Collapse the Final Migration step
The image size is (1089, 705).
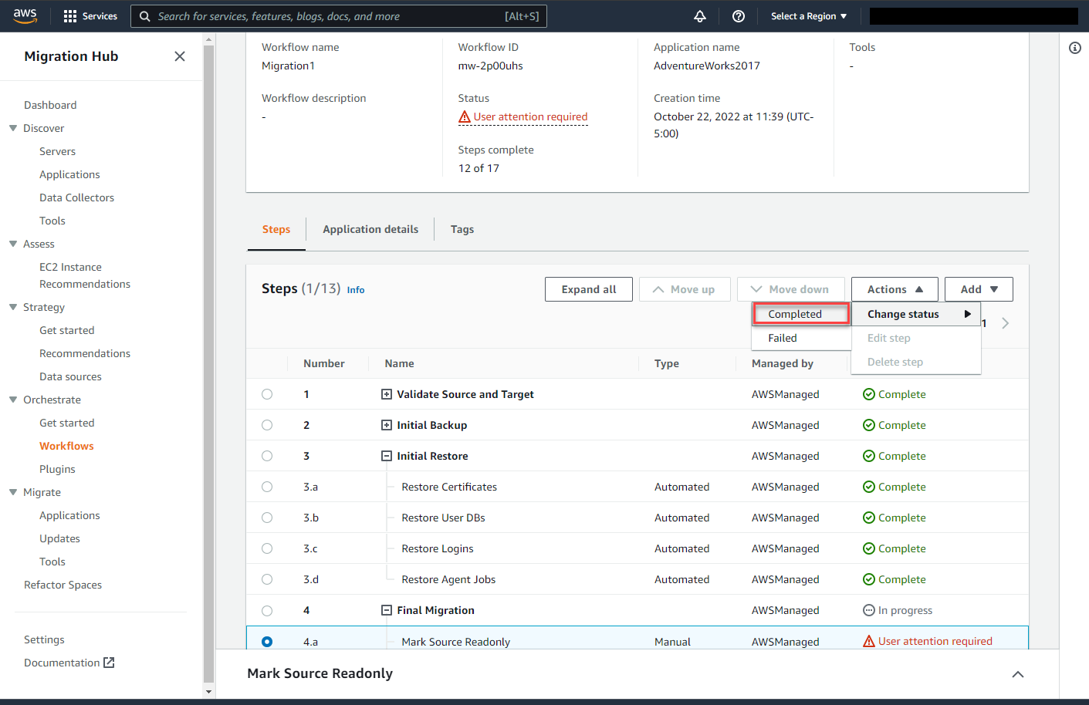pyautogui.click(x=387, y=610)
